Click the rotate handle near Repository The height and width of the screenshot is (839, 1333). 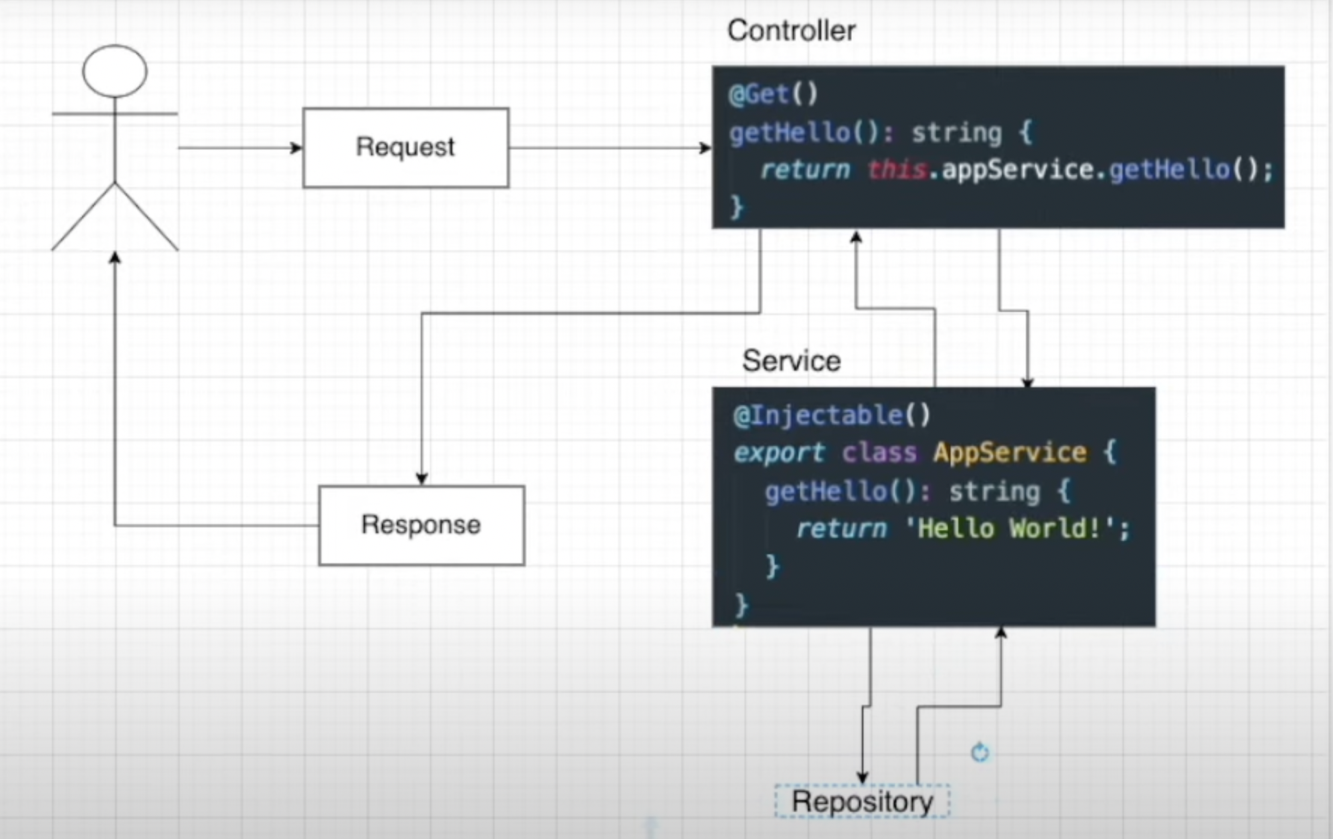tap(980, 753)
